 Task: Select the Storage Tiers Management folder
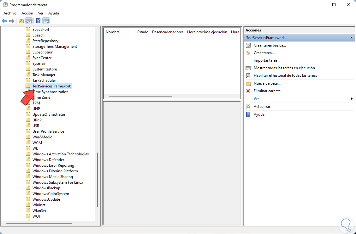coord(55,47)
